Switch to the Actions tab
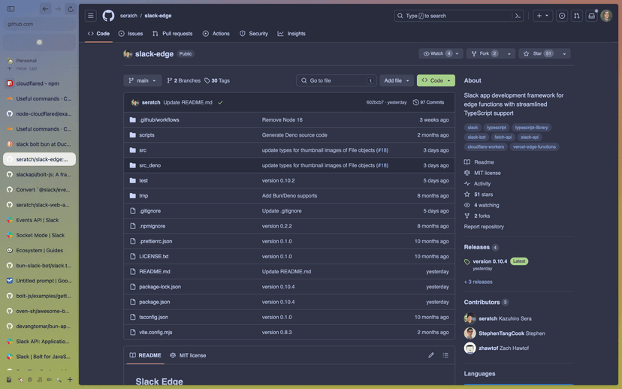This screenshot has width=622, height=389. 216,34
